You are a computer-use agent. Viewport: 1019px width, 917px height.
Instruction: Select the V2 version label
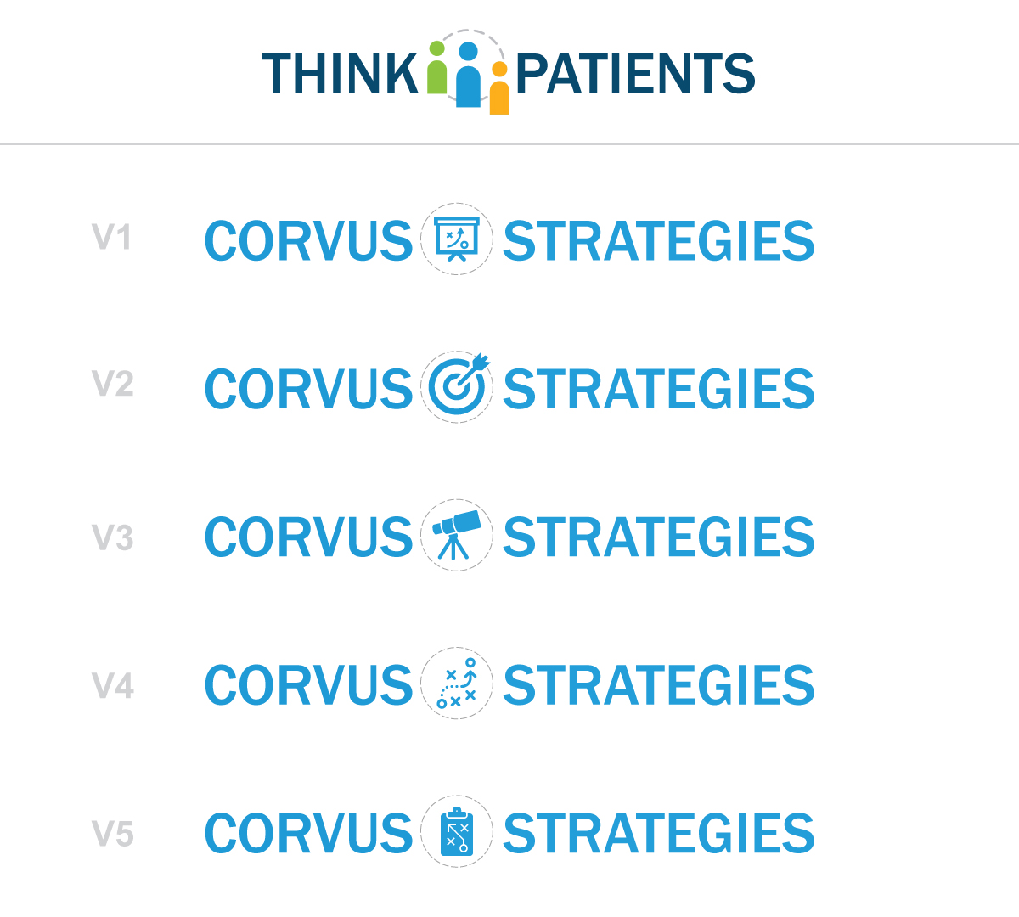pyautogui.click(x=112, y=385)
